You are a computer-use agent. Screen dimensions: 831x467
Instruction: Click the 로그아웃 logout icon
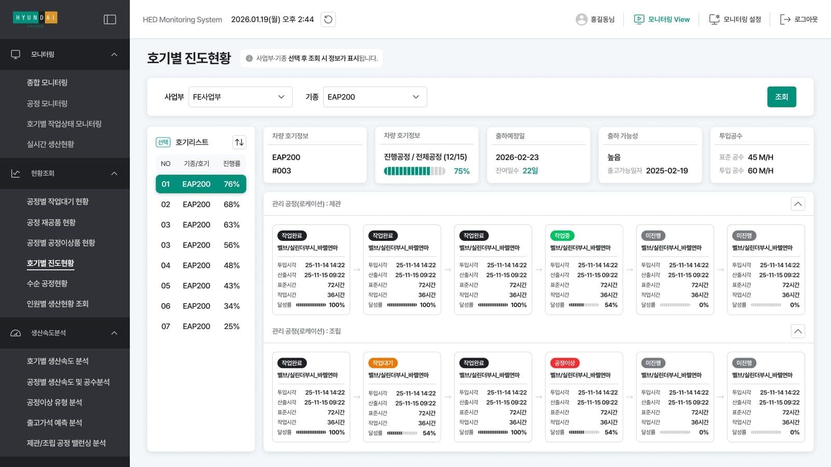[x=785, y=19]
